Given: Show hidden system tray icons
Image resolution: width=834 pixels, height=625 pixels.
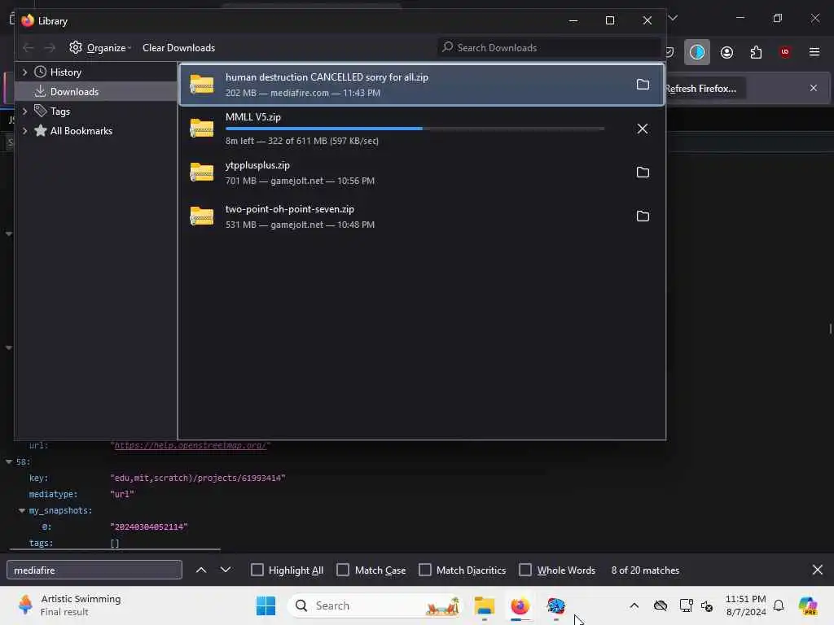Looking at the screenshot, I should point(634,605).
